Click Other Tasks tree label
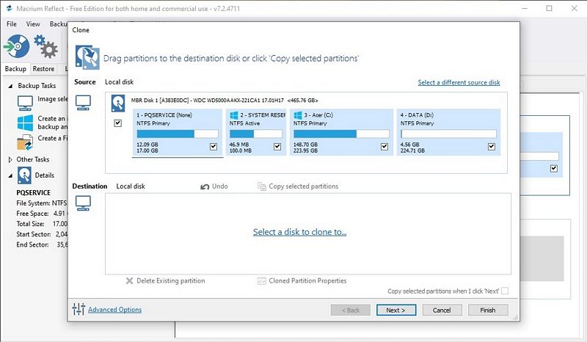 coord(33,159)
